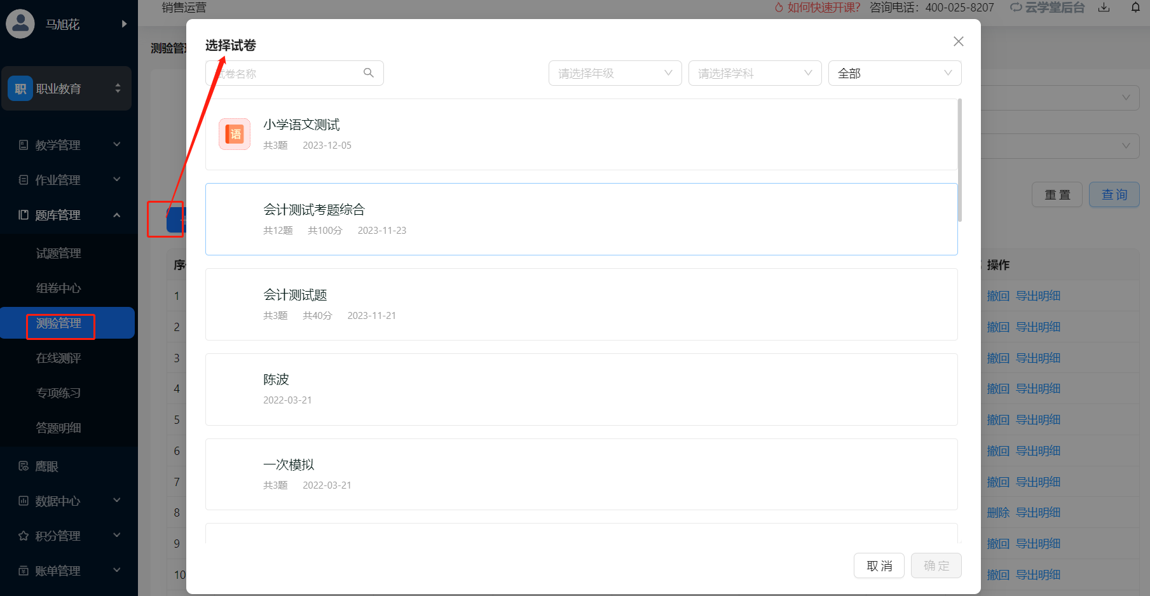Open 组卷中心 in the sidebar
Screen dimensions: 1150x596
click(58, 288)
